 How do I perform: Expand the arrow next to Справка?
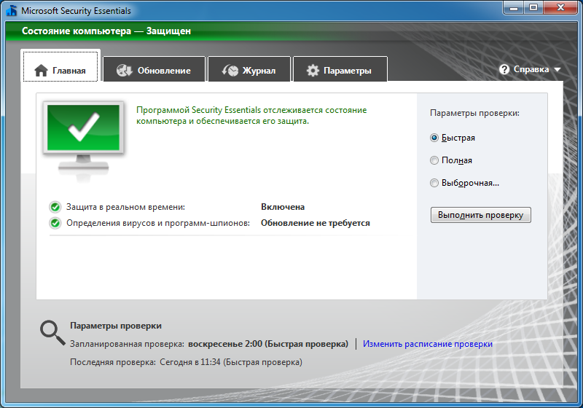[557, 69]
